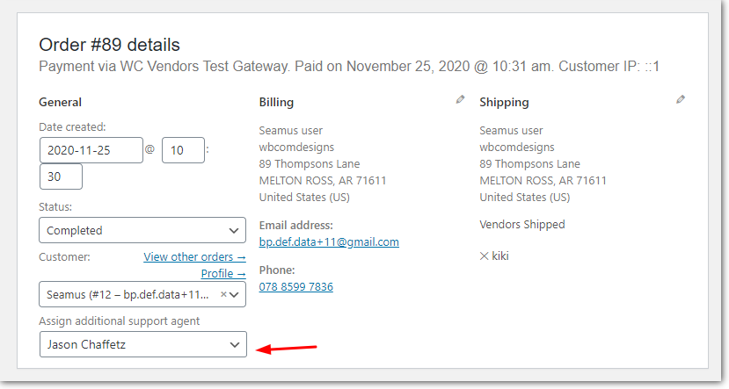Click the billing email address link
729x389 pixels.
329,241
